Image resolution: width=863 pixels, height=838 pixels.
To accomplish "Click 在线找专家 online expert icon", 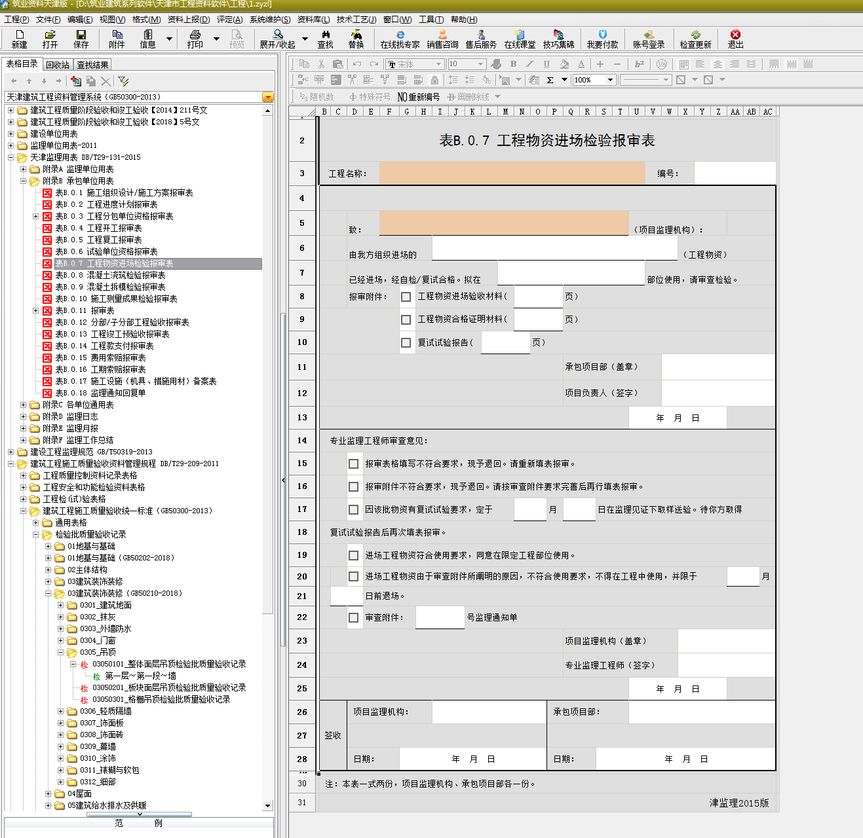I will point(400,39).
